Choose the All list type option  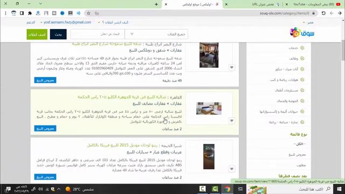[300, 144]
